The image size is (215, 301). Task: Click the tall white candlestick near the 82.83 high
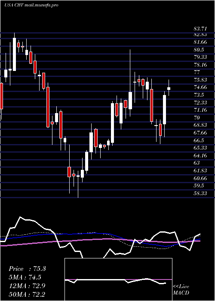14,54
